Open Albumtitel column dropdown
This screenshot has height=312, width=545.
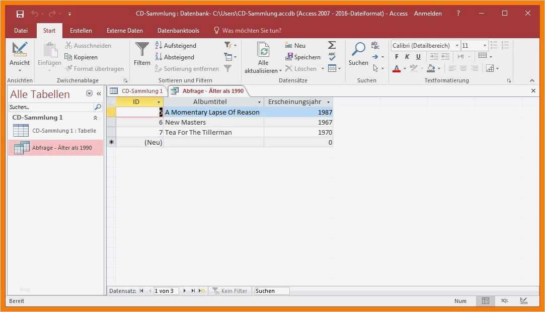[x=259, y=102]
